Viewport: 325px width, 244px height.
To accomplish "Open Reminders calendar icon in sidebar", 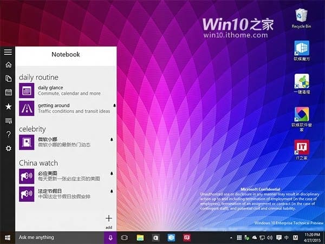I will 8,92.
